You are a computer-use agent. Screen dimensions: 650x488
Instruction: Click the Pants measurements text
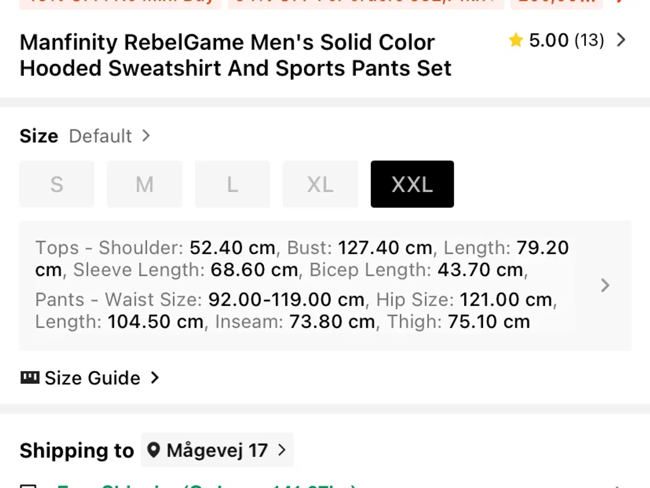[x=296, y=310]
